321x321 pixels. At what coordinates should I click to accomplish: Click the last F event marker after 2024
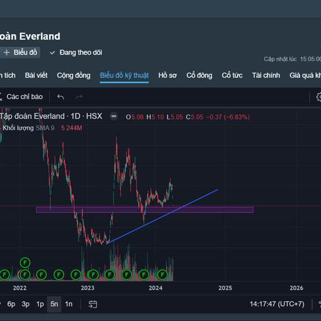coord(162,275)
